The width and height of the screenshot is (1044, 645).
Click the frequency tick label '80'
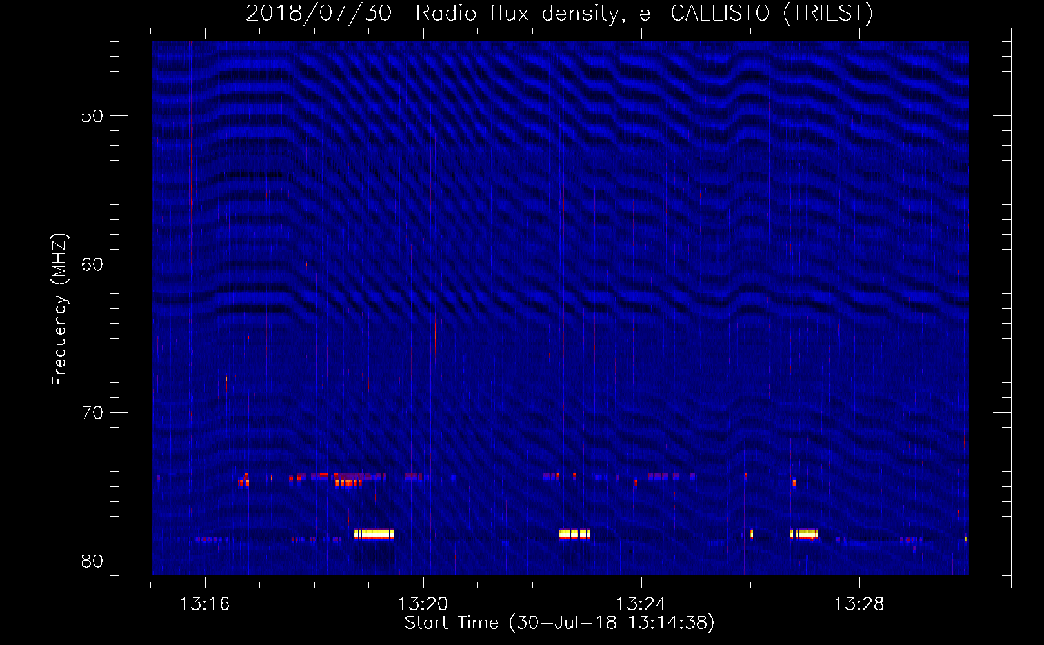[92, 561]
